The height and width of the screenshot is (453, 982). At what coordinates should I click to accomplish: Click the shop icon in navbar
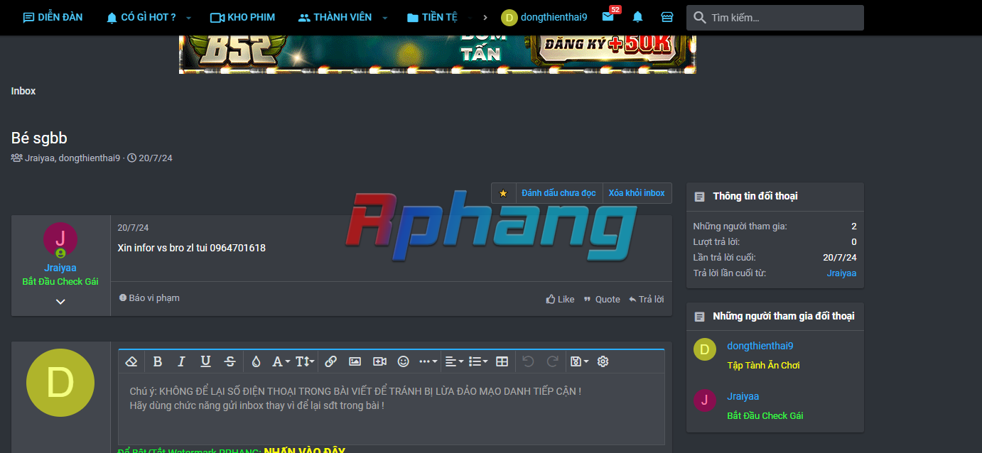[667, 17]
